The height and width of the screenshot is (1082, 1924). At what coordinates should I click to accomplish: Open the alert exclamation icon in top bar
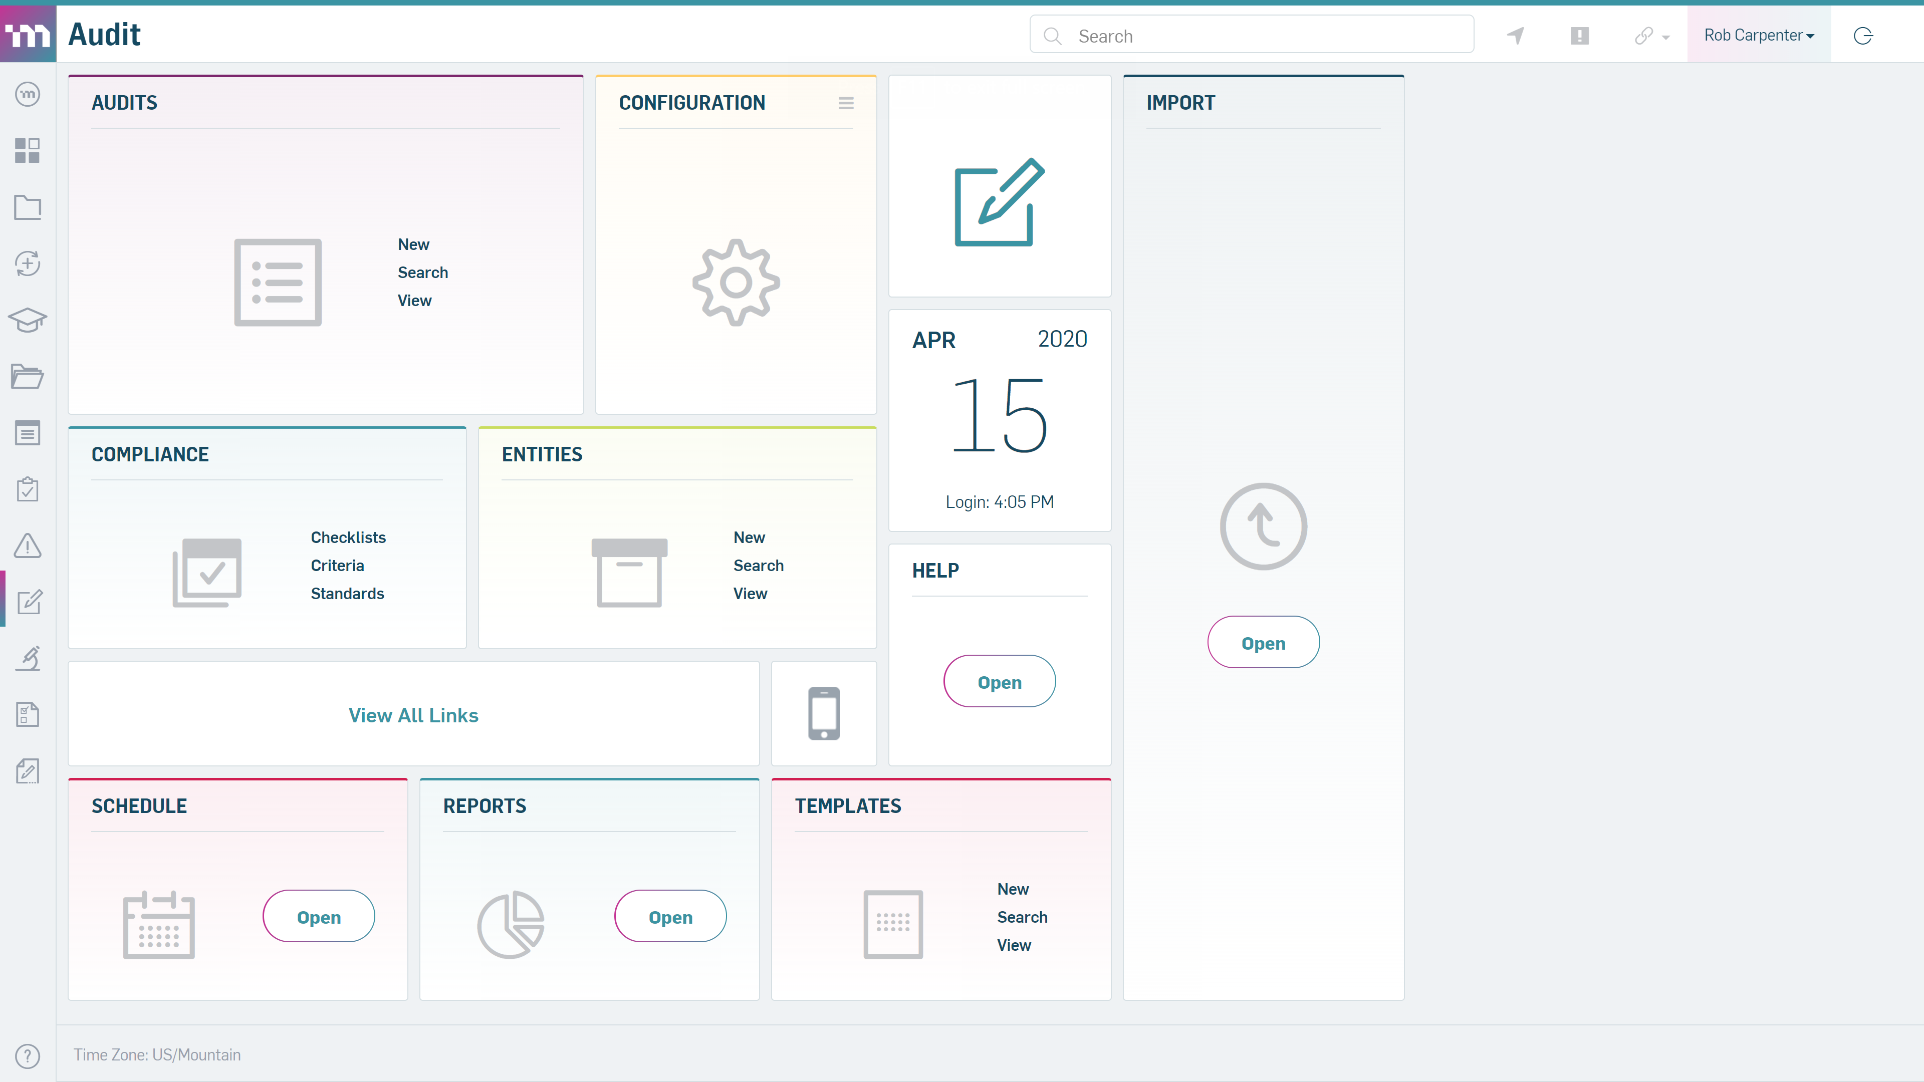1580,35
